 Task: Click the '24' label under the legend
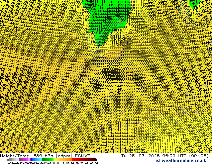[72, 163]
